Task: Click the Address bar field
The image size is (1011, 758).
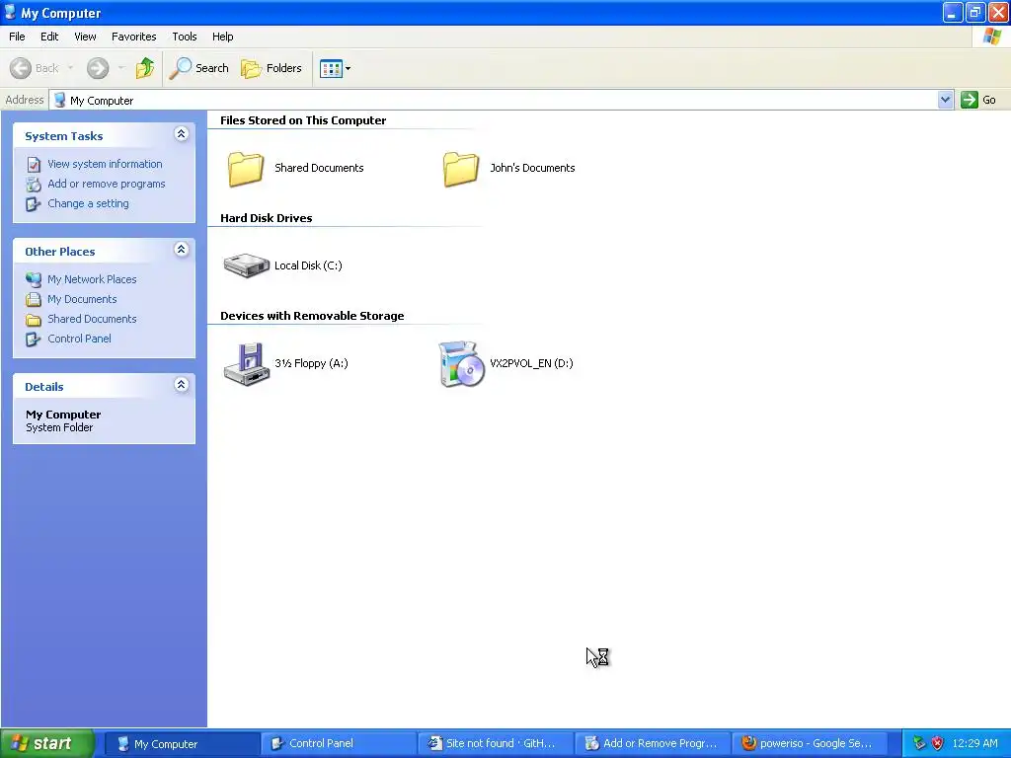Action: click(494, 100)
